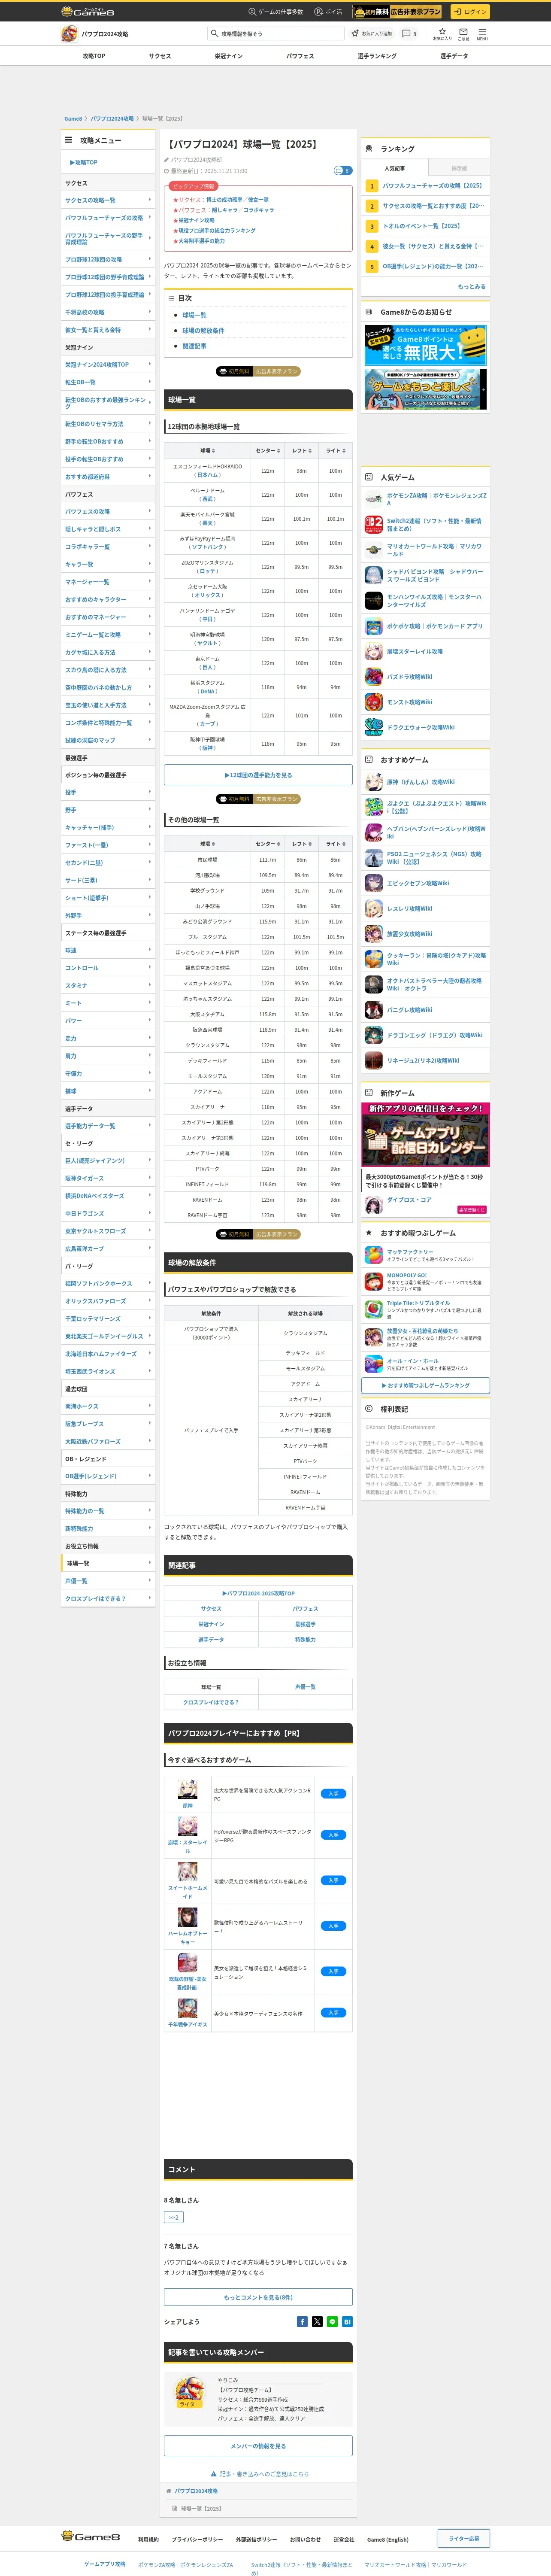Open 攻略TOP link in sidebar menu
The image size is (551, 2576).
pyautogui.click(x=84, y=162)
